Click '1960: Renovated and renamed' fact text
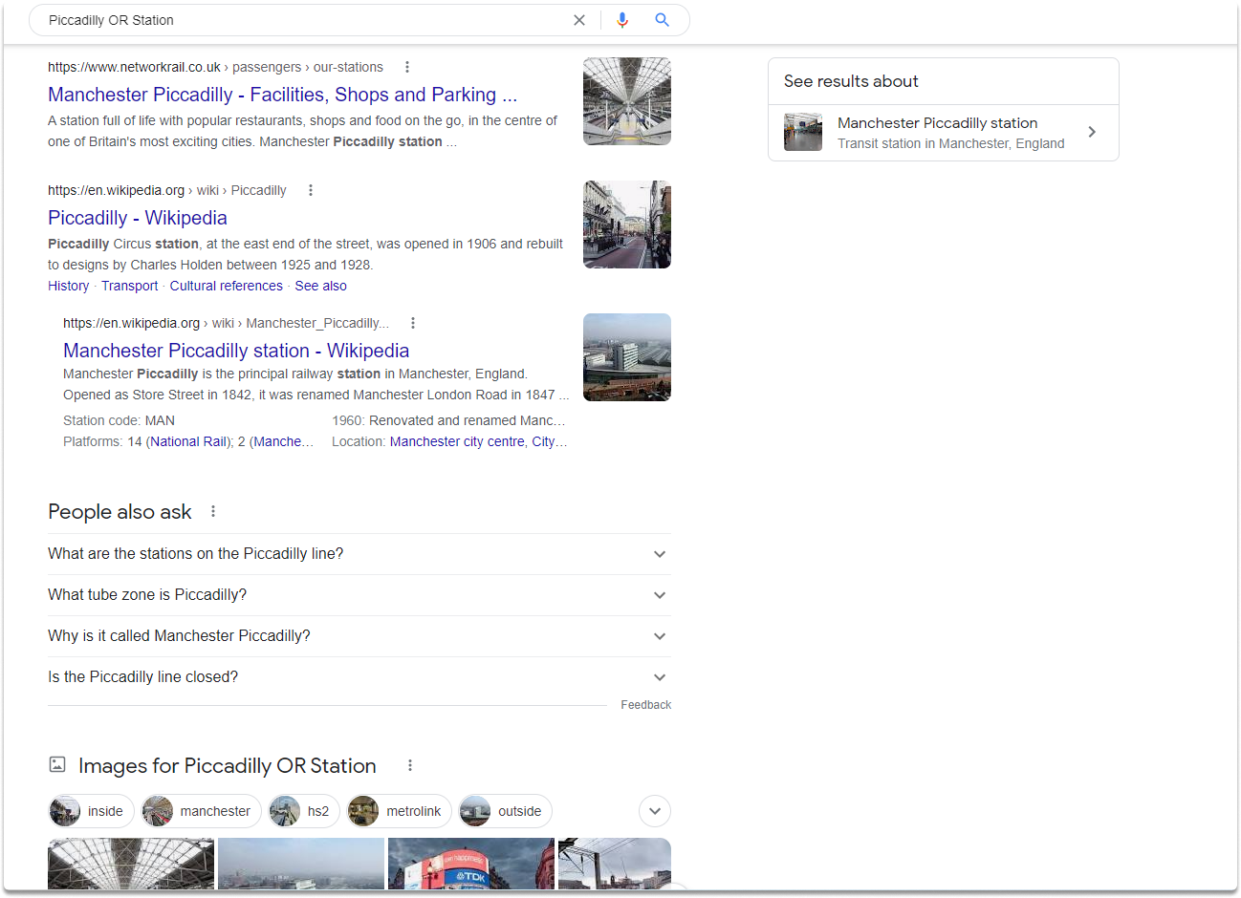Image resolution: width=1241 pixels, height=898 pixels. tap(448, 420)
